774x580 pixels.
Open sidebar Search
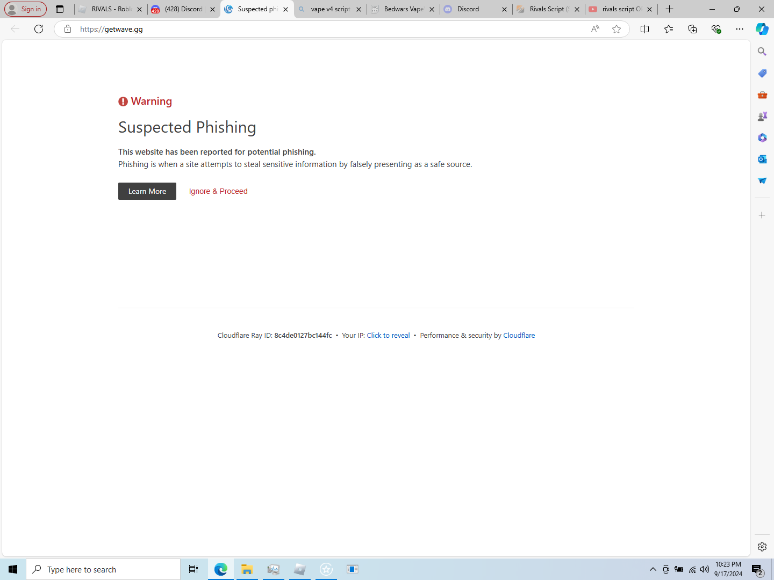pyautogui.click(x=762, y=52)
